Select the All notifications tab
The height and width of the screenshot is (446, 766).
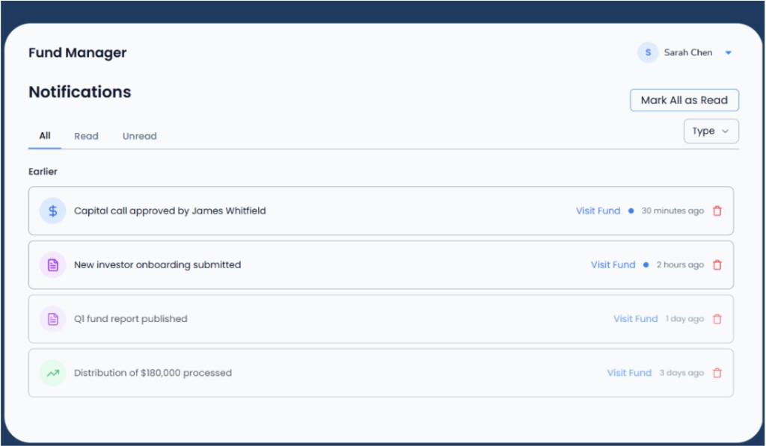(45, 136)
